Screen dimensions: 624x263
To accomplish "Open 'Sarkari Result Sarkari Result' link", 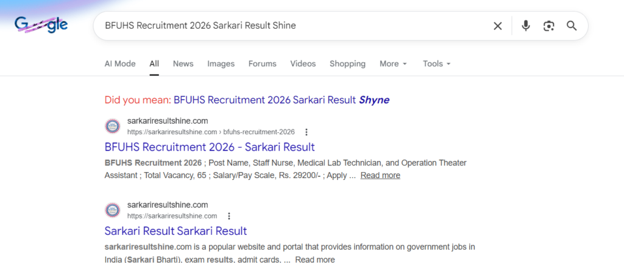I will pos(175,231).
